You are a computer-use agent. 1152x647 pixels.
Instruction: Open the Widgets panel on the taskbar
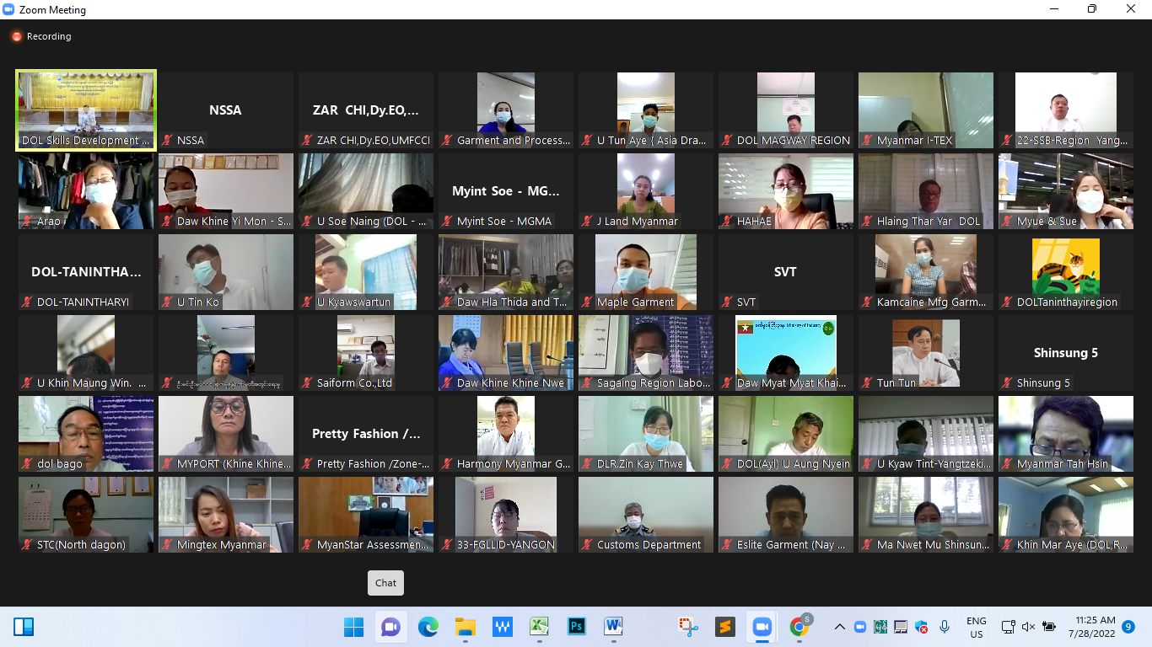[24, 627]
